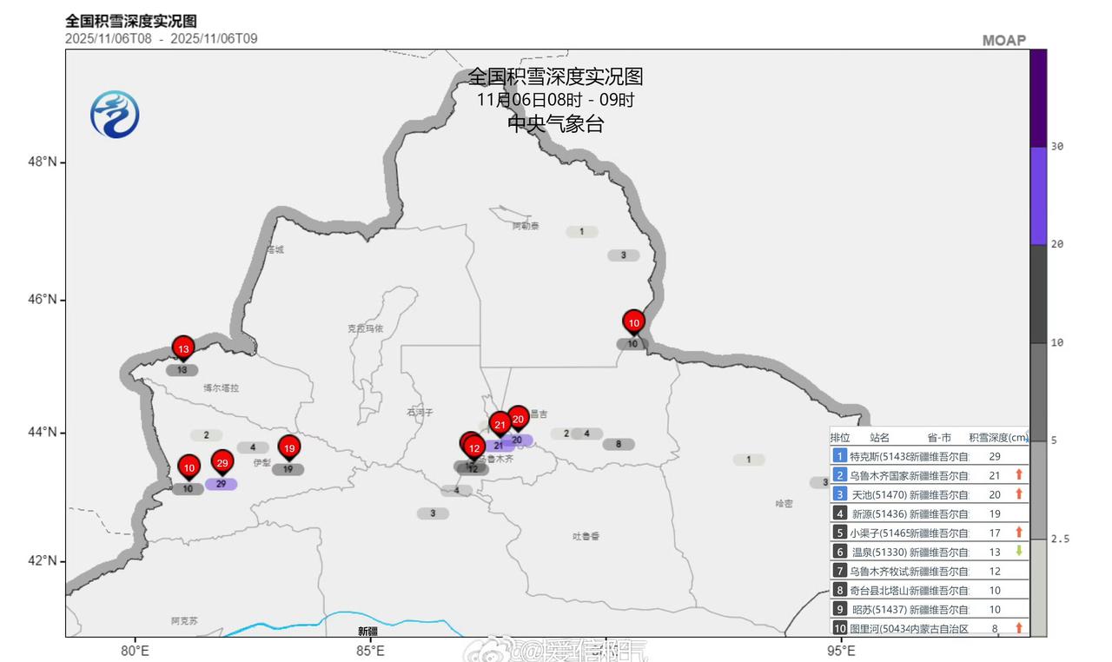Screen dimensions: 1112x662
Task: Click the gray 8 depth pill east of 昌吉
Action: [x=619, y=445]
